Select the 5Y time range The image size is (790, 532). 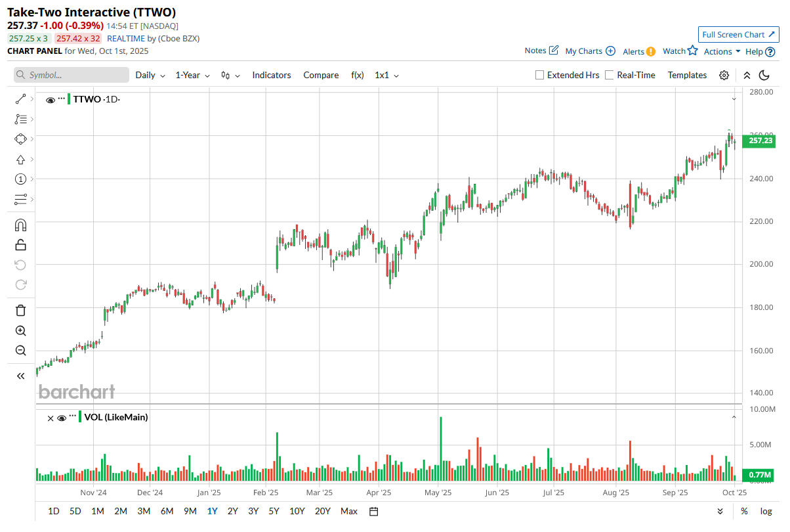(x=274, y=511)
